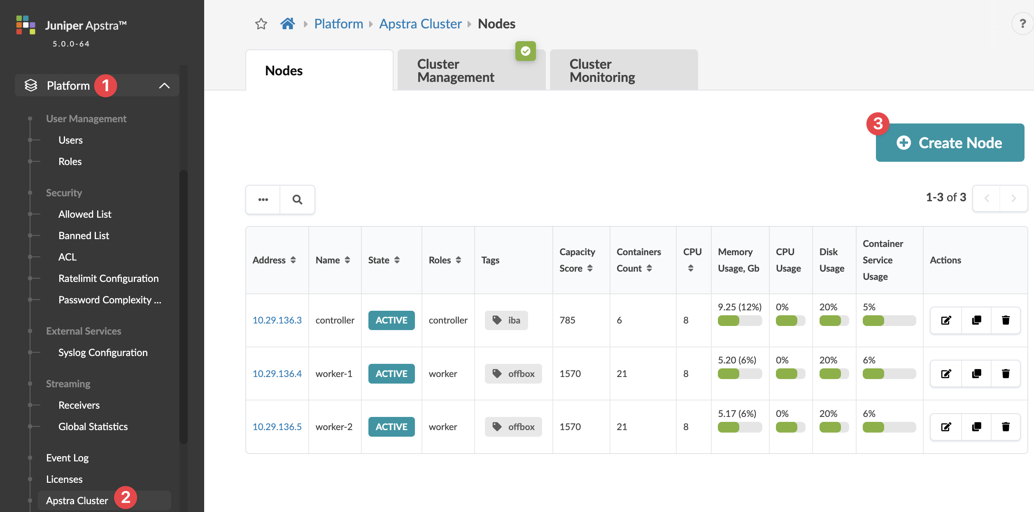1034x512 pixels.
Task: Click the clone icon for worker-1 node
Action: [976, 374]
